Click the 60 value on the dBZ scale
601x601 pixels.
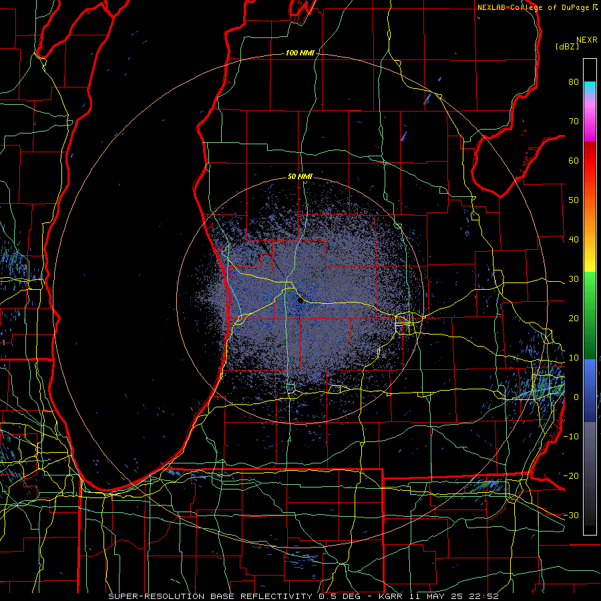[574, 160]
